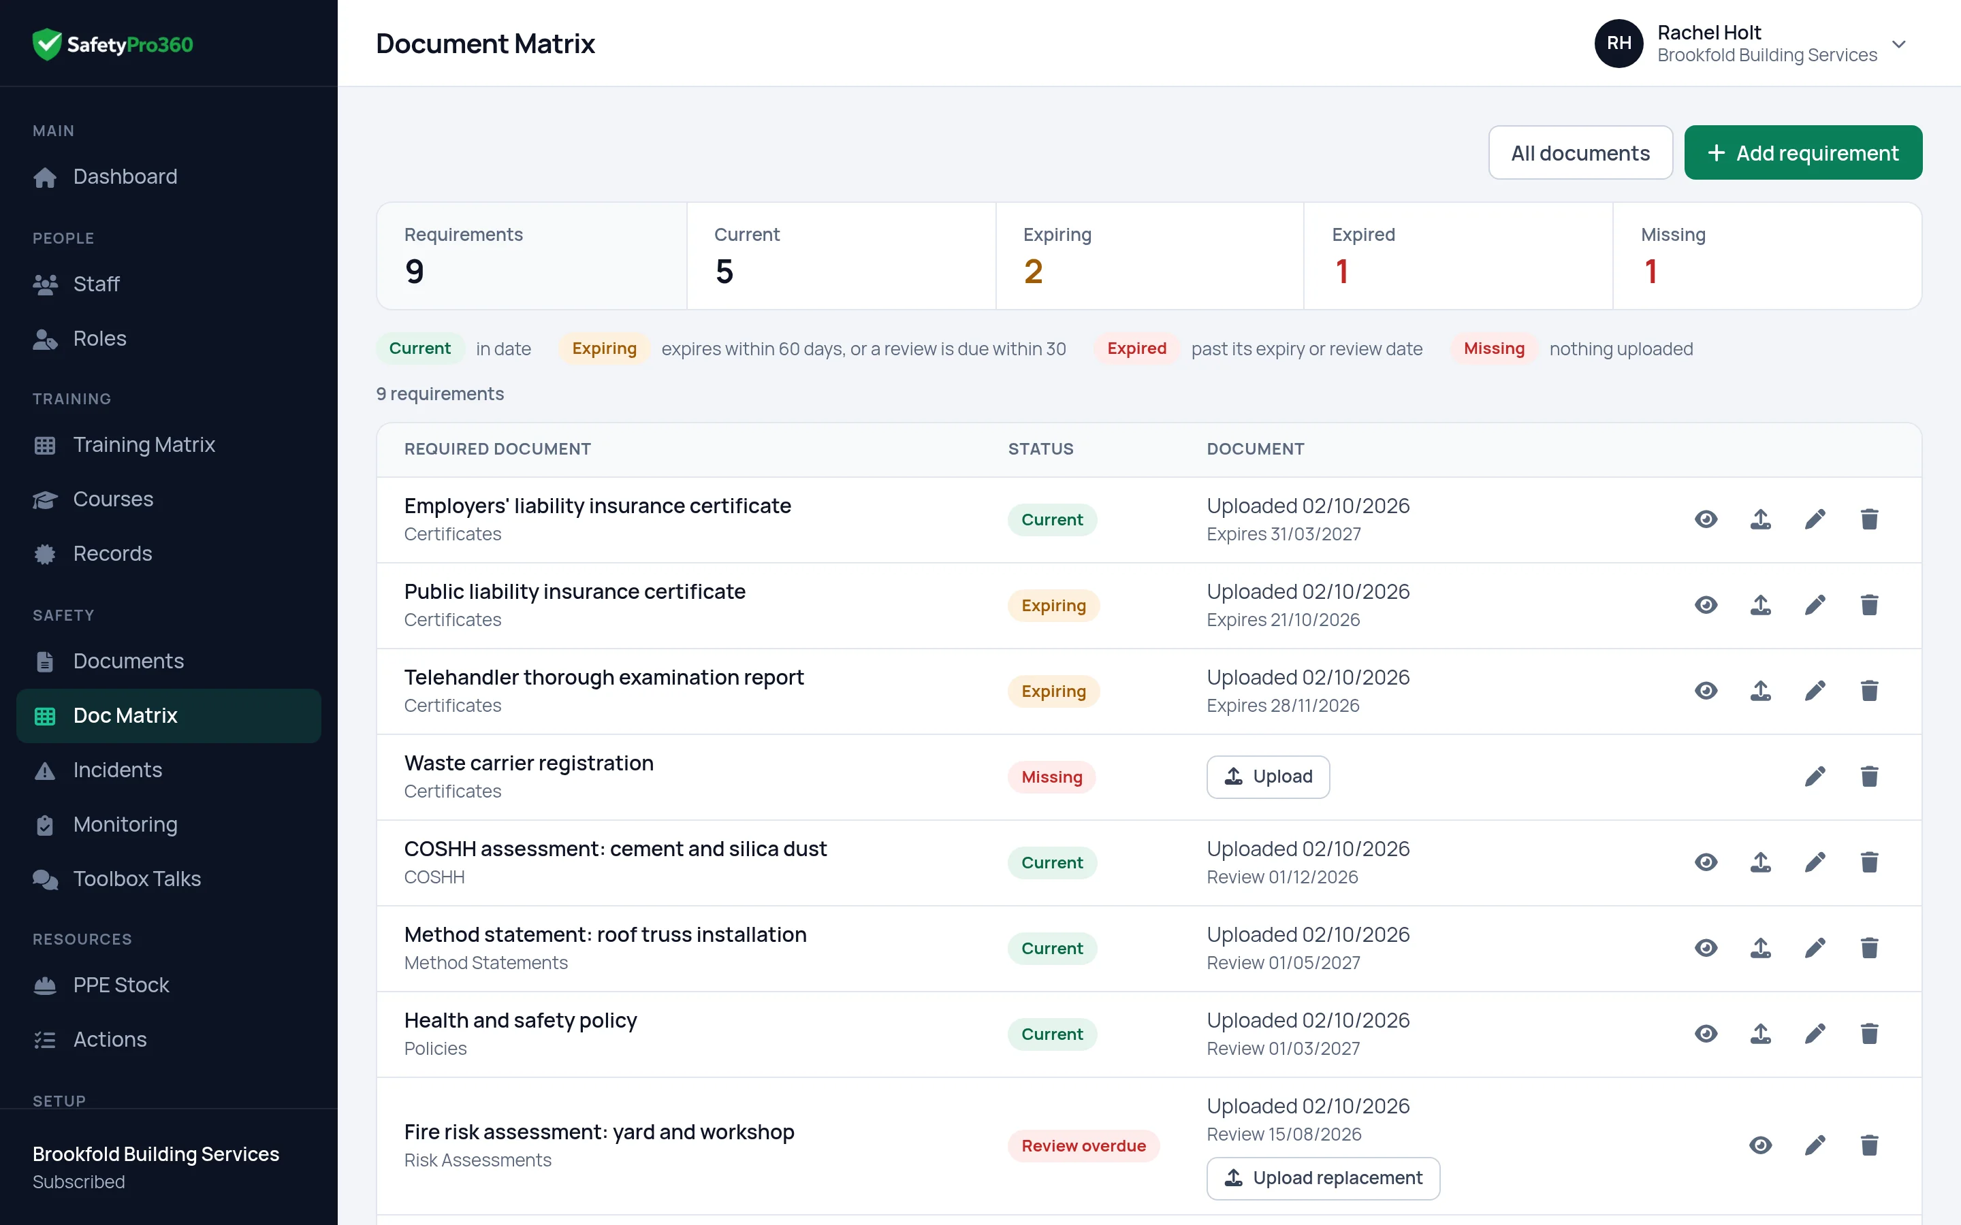
Task: Upload new Public liability insurance certificate version
Action: [x=1760, y=605]
